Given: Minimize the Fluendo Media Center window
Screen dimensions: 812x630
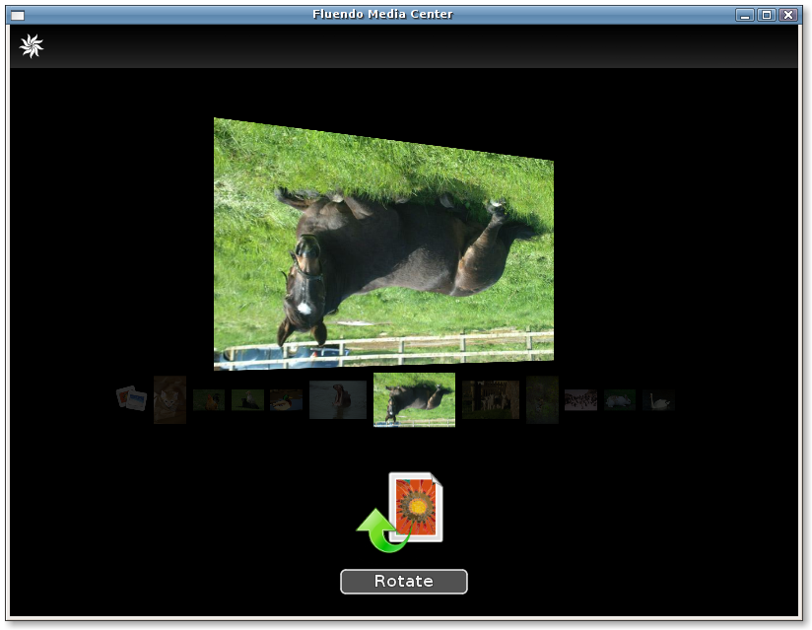Looking at the screenshot, I should [x=745, y=15].
